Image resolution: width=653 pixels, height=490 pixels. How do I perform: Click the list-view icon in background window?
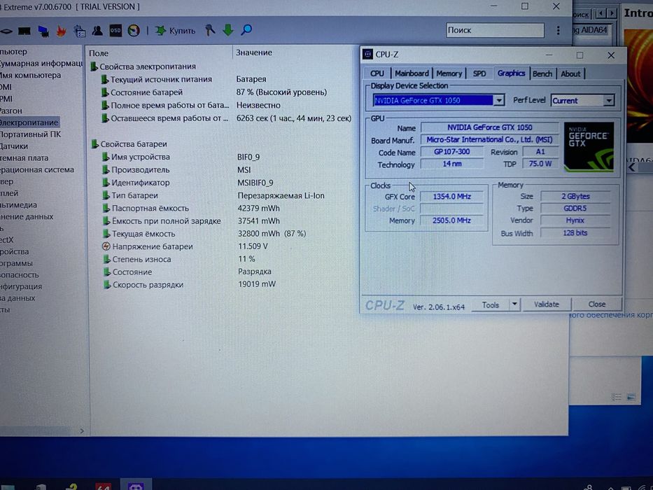[x=617, y=397]
